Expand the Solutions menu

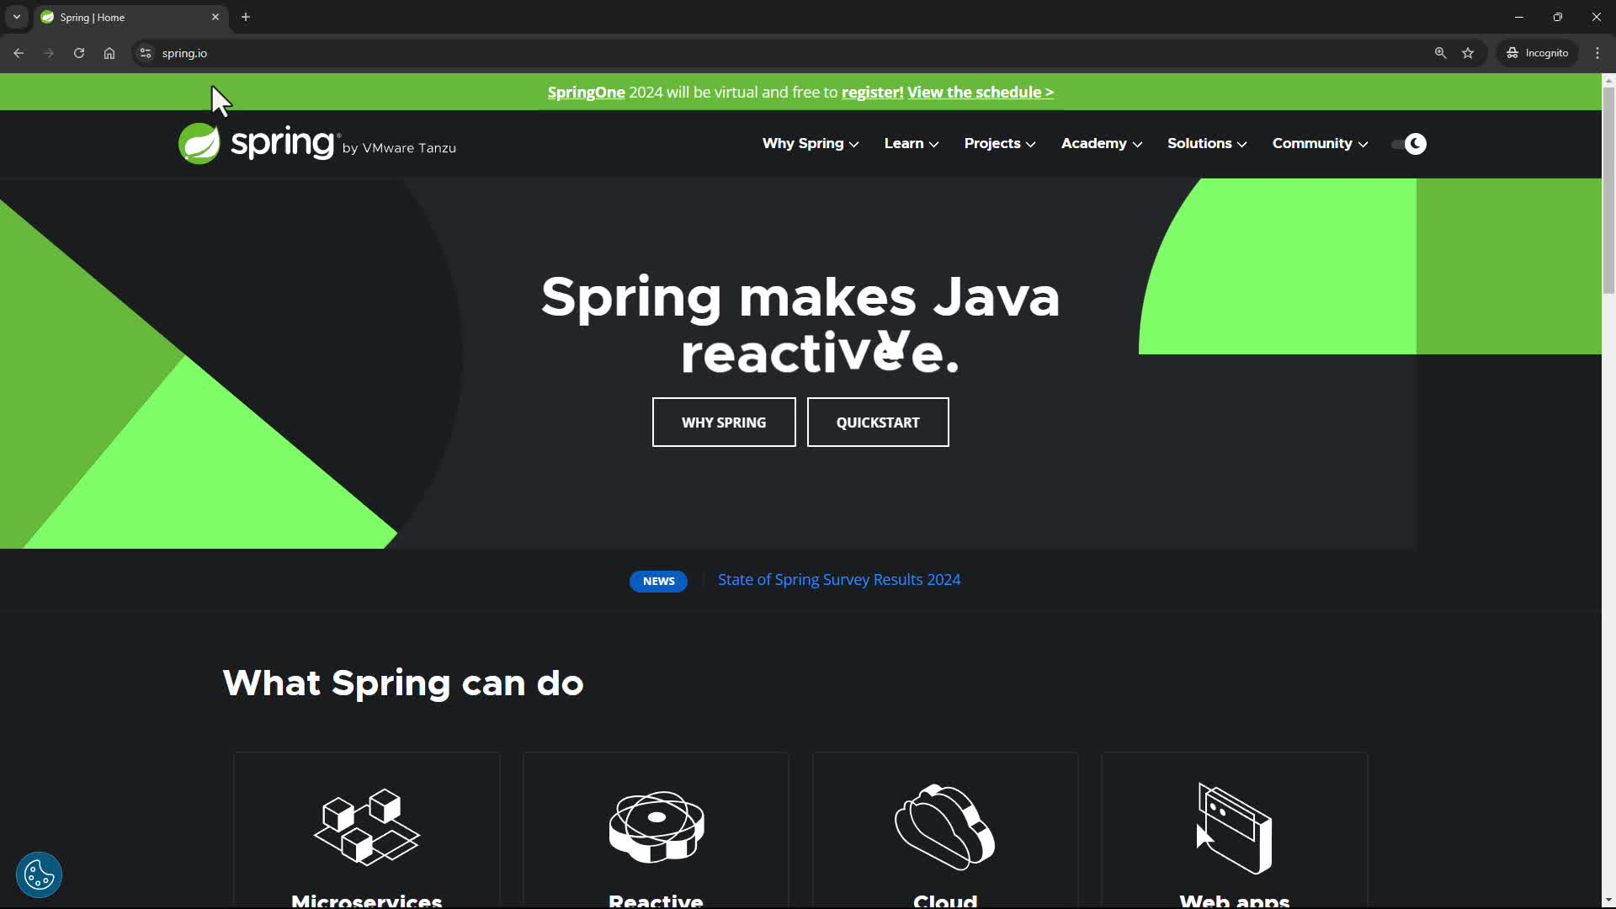(x=1207, y=144)
